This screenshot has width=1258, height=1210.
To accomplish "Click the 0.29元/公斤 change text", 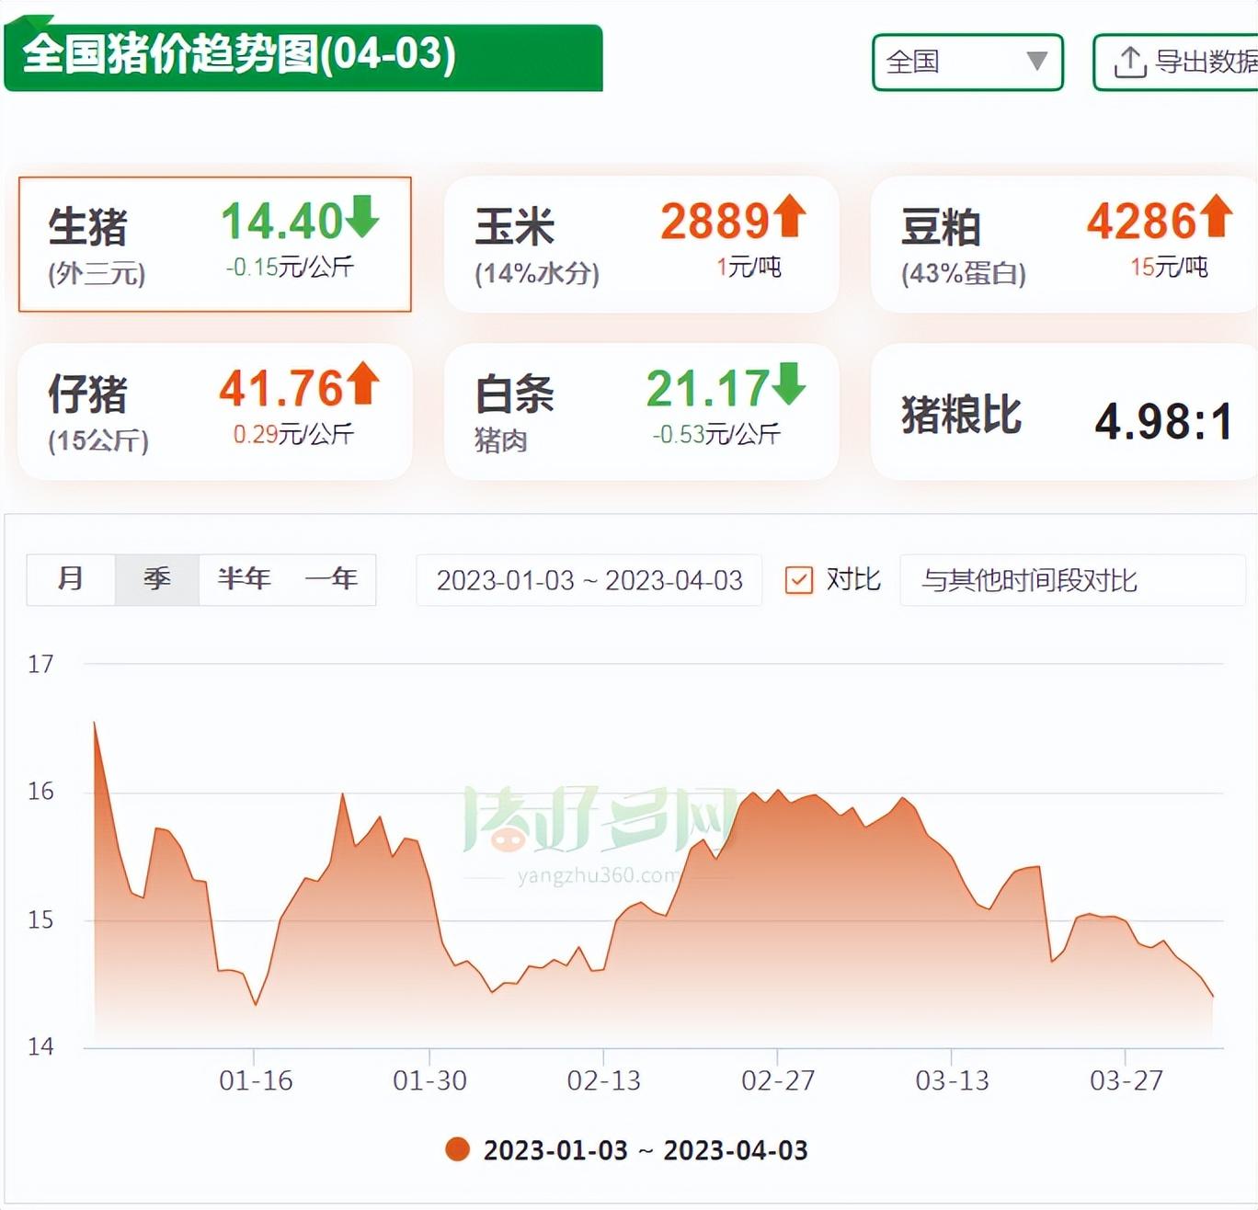I will [x=293, y=434].
